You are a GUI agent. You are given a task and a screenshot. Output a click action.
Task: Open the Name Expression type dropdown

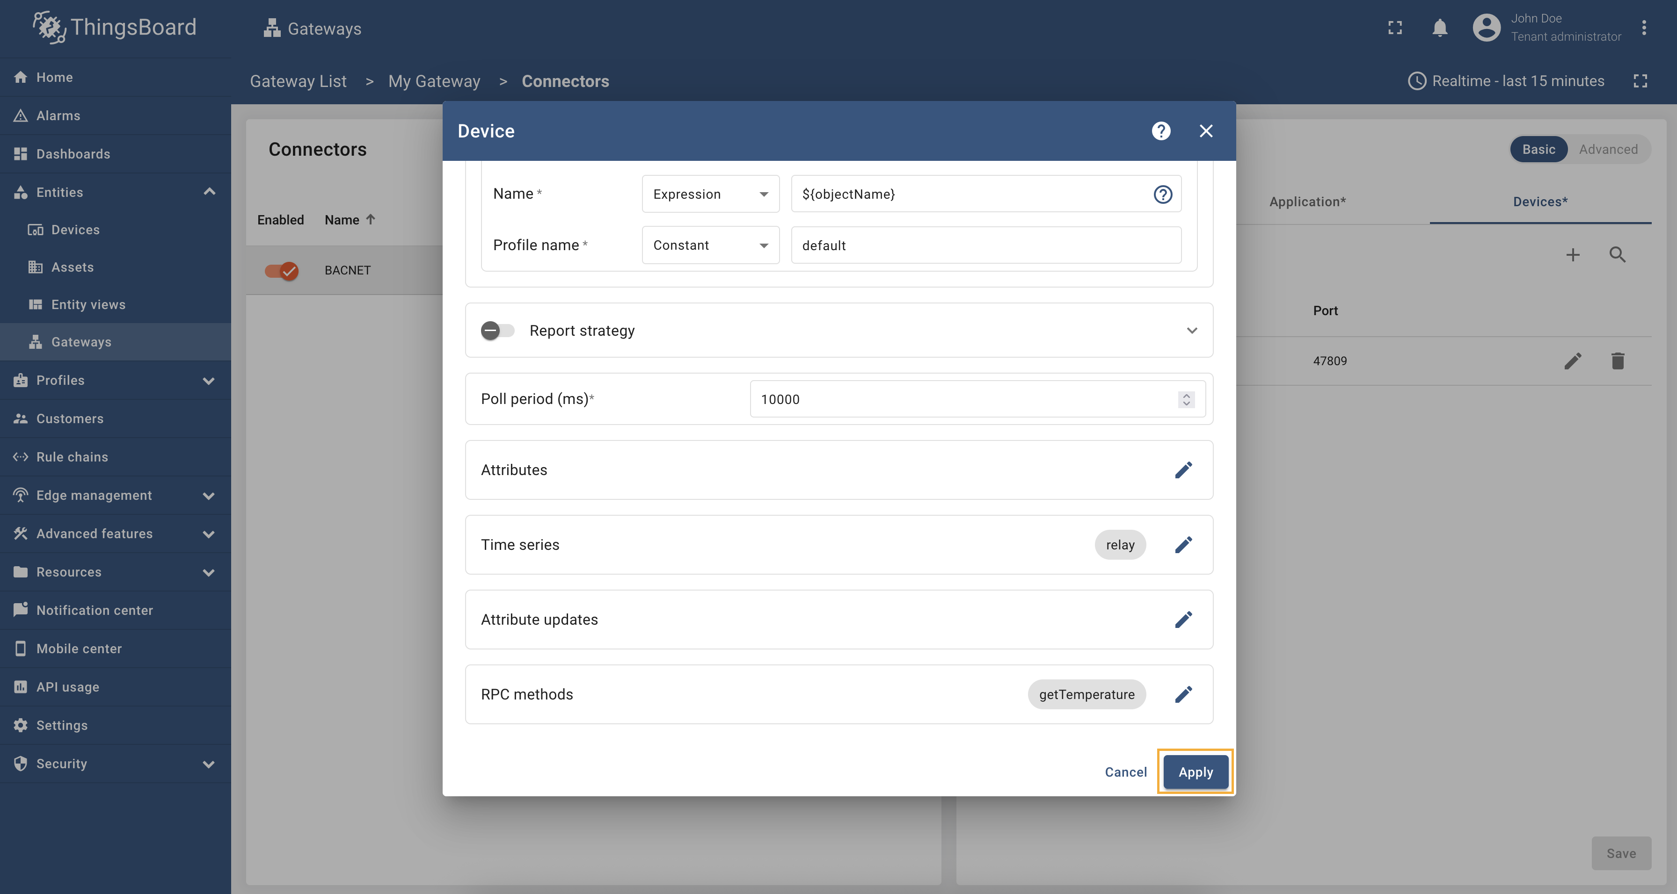(x=710, y=194)
